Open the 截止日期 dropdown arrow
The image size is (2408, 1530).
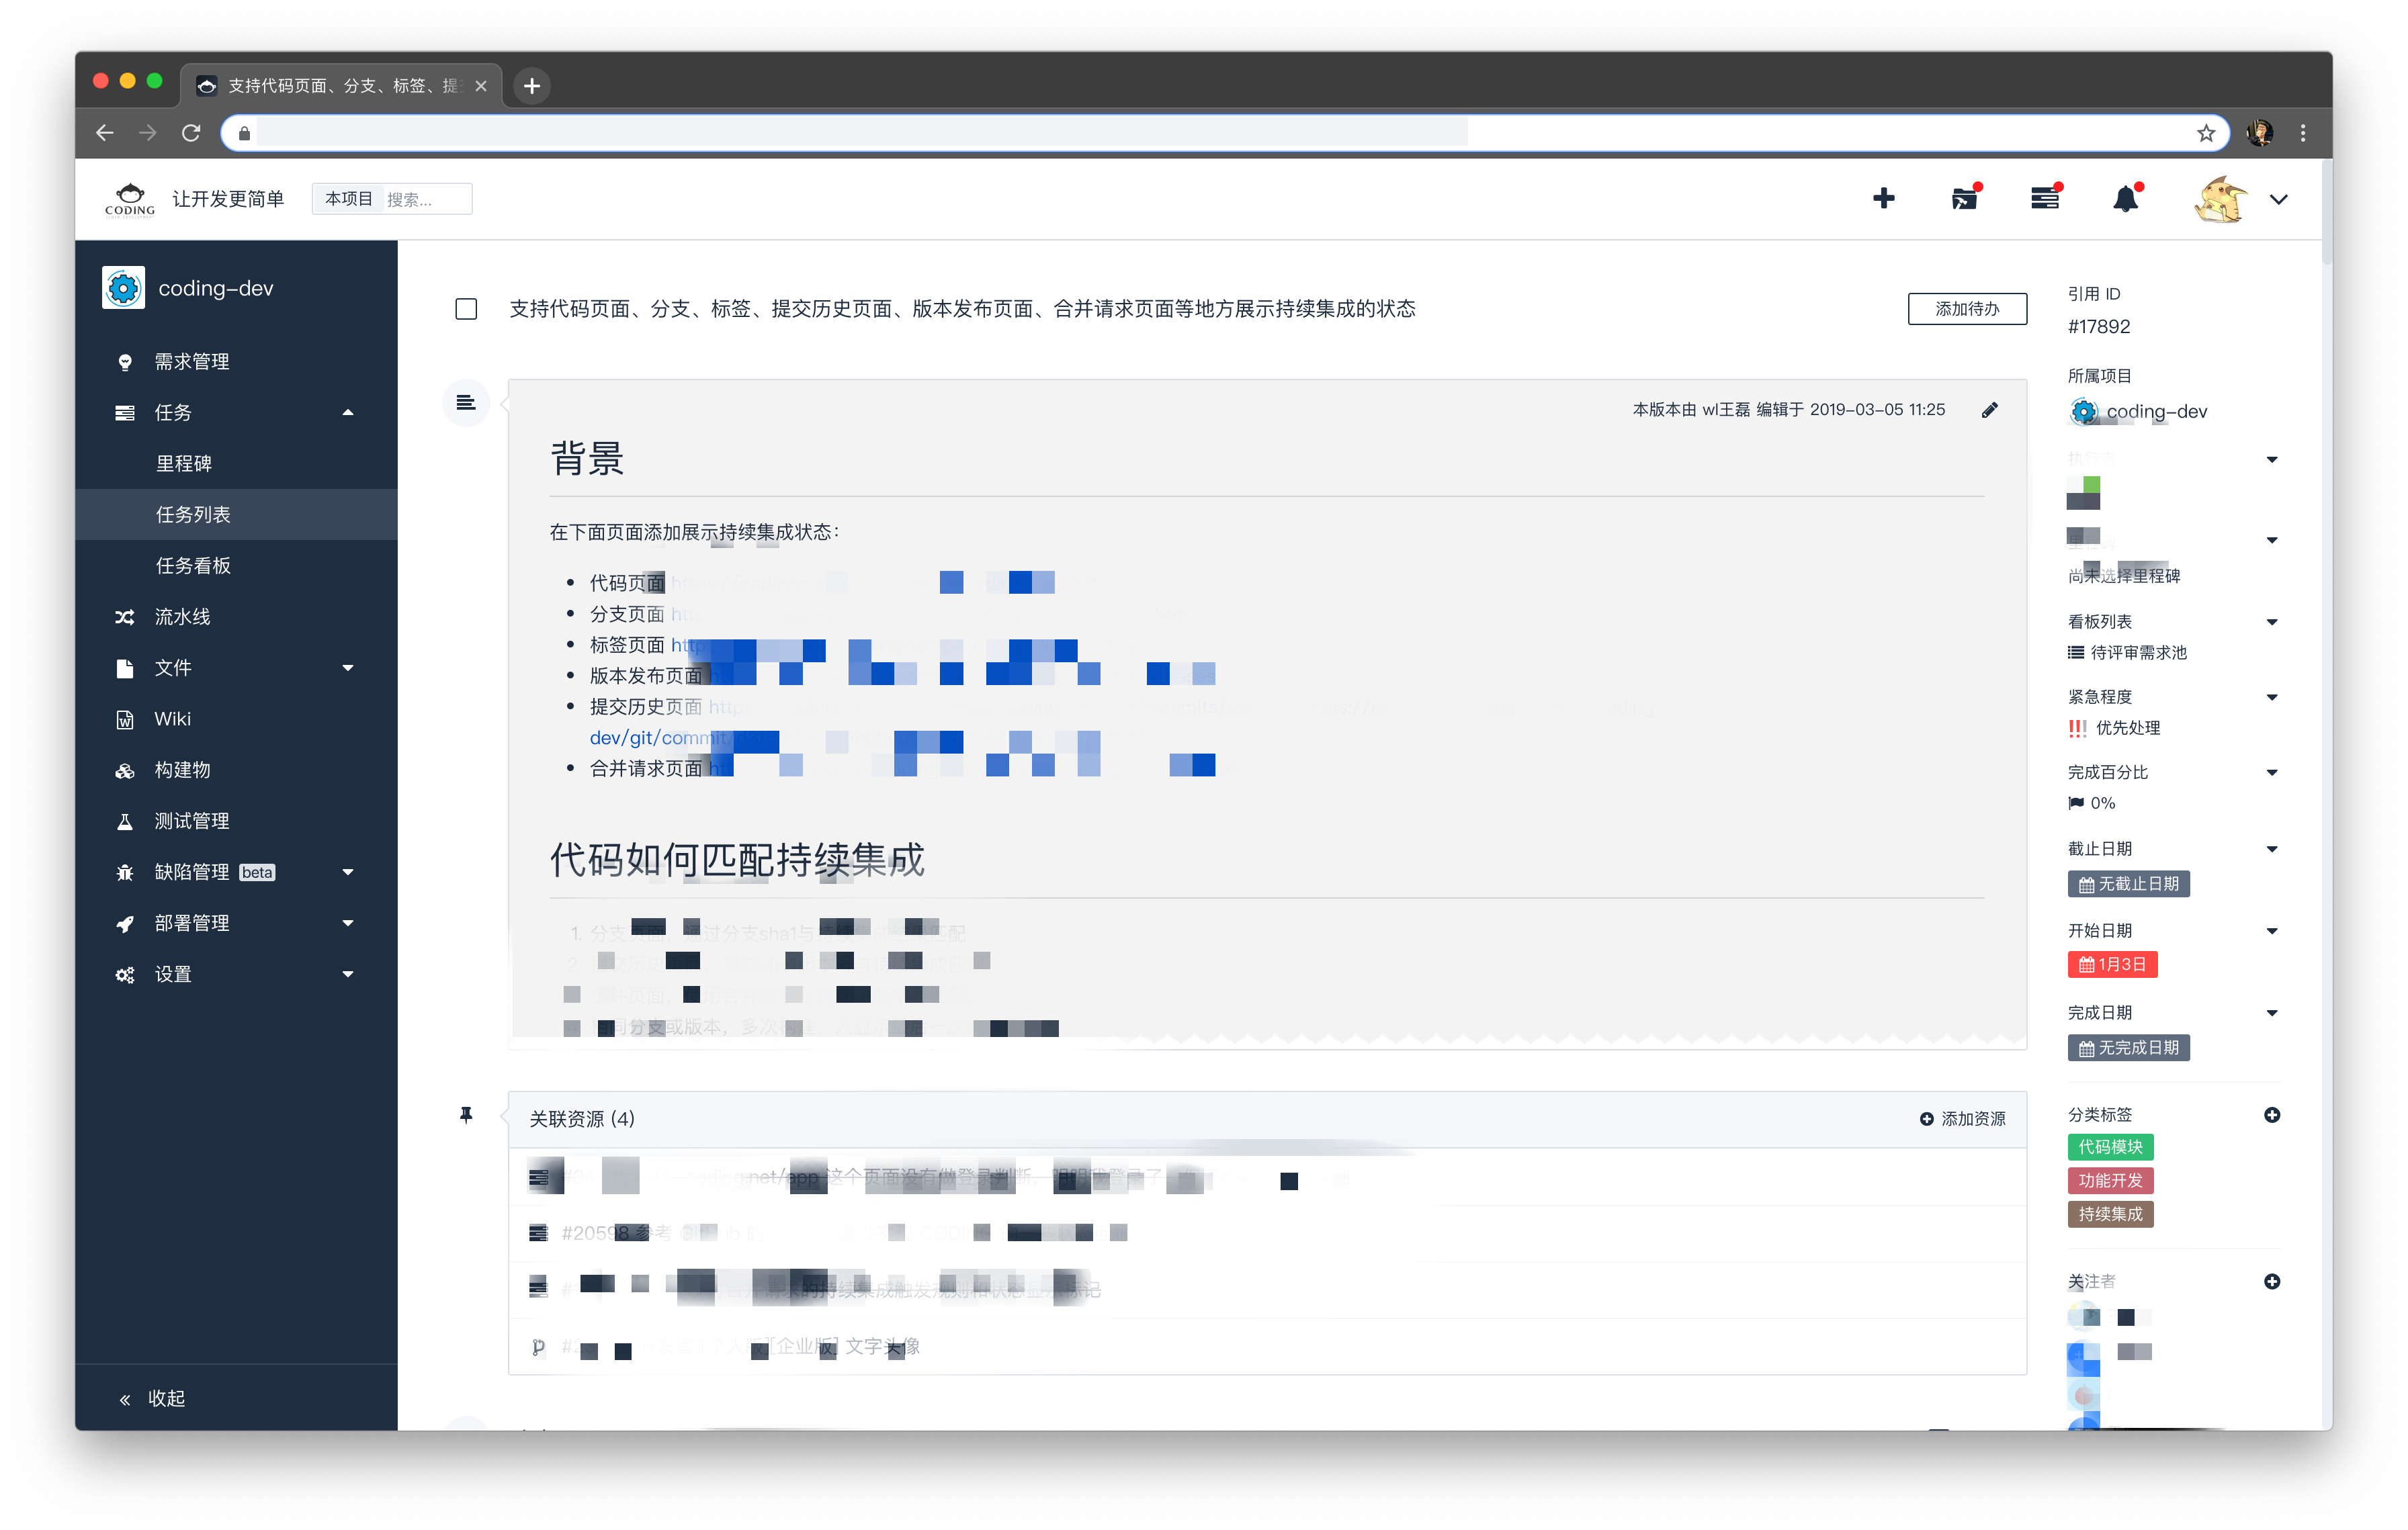pos(2272,848)
